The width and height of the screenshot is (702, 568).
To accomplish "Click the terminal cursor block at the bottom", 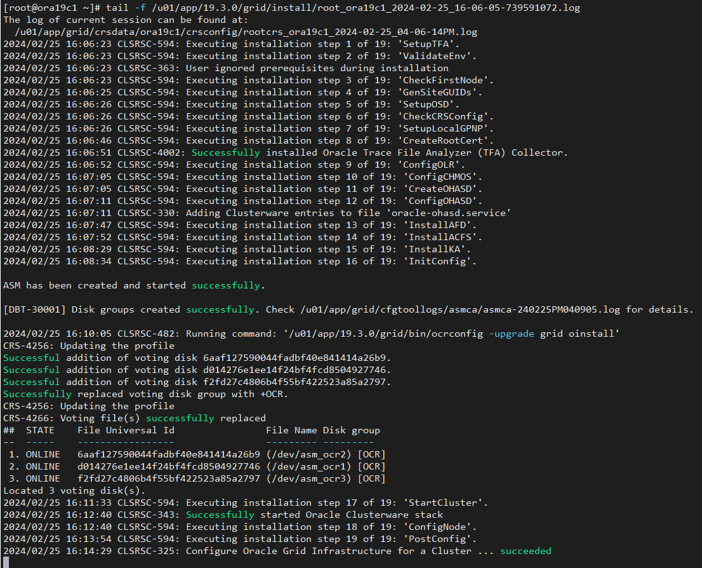I will (6, 562).
